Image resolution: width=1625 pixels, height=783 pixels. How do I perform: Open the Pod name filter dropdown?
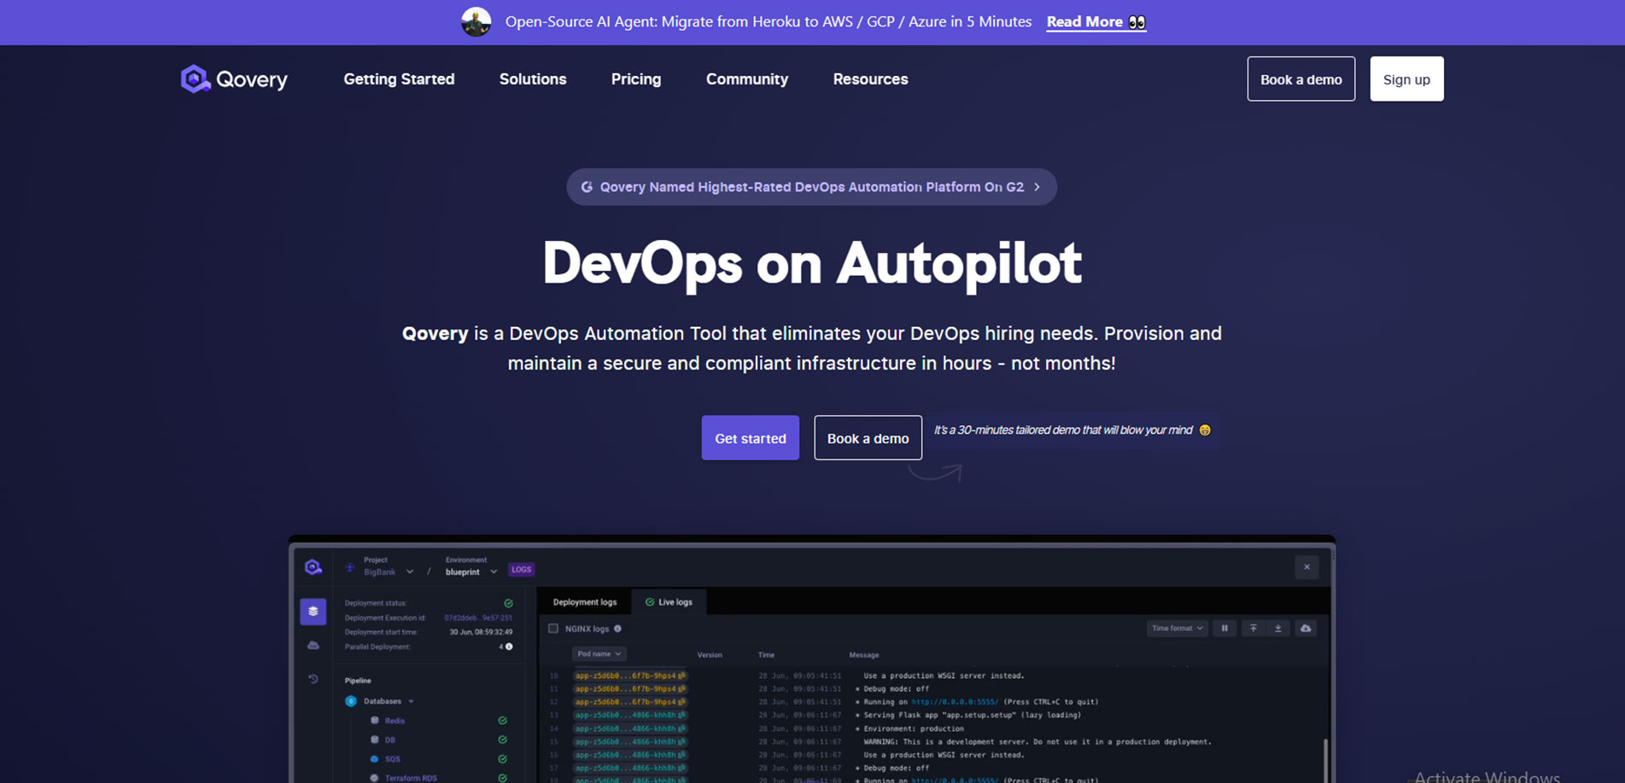tap(599, 654)
